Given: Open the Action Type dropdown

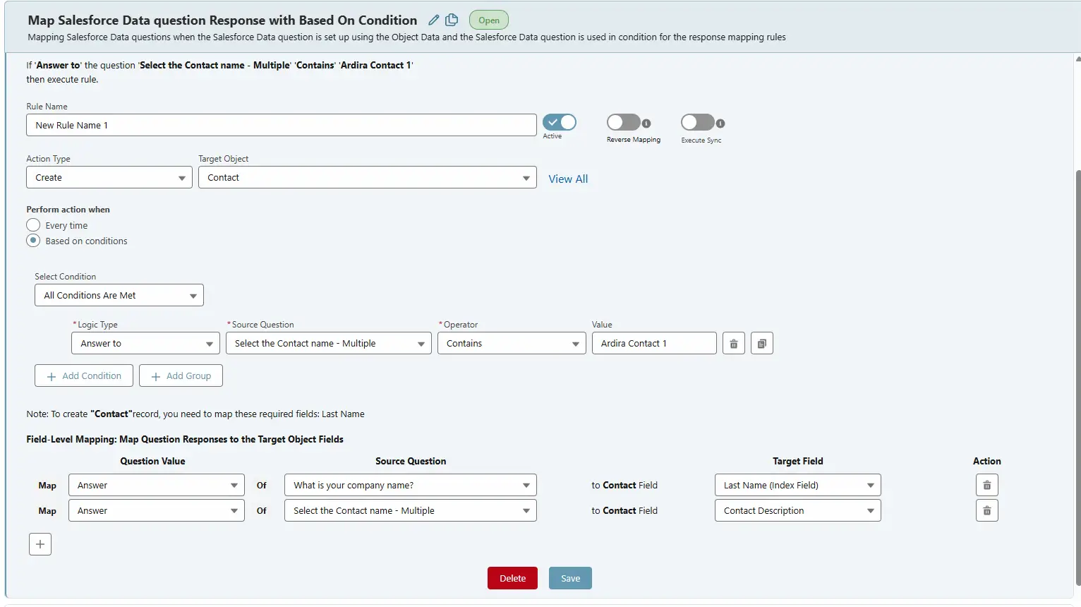Looking at the screenshot, I should point(109,177).
